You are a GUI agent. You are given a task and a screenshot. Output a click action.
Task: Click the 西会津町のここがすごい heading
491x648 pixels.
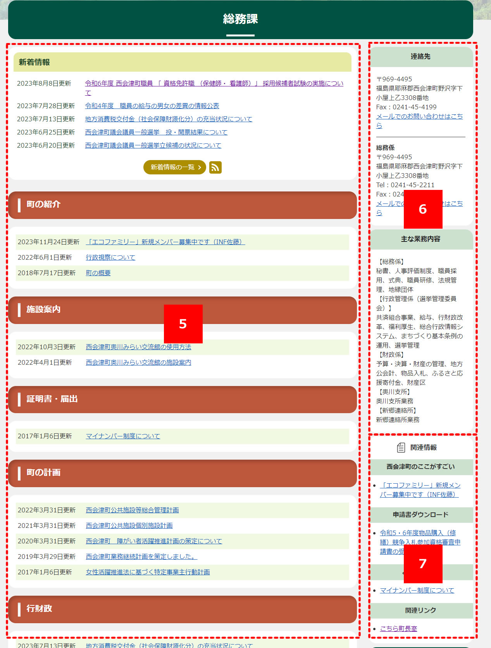pos(421,467)
